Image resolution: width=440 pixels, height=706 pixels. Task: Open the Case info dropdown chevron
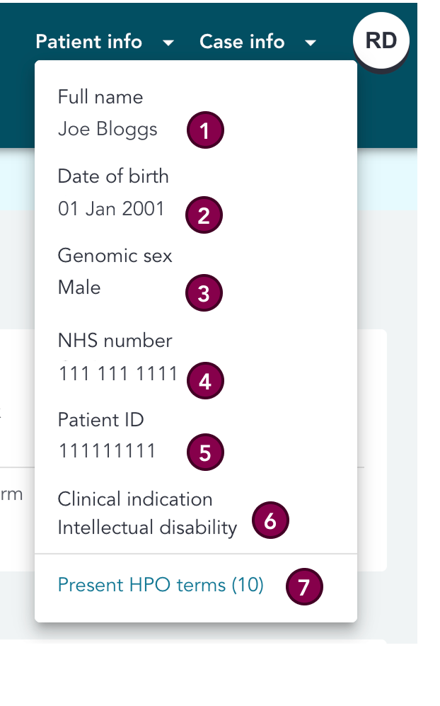tap(311, 42)
